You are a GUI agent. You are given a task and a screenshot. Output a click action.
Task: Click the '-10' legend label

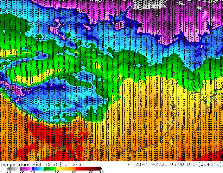click(x=31, y=172)
